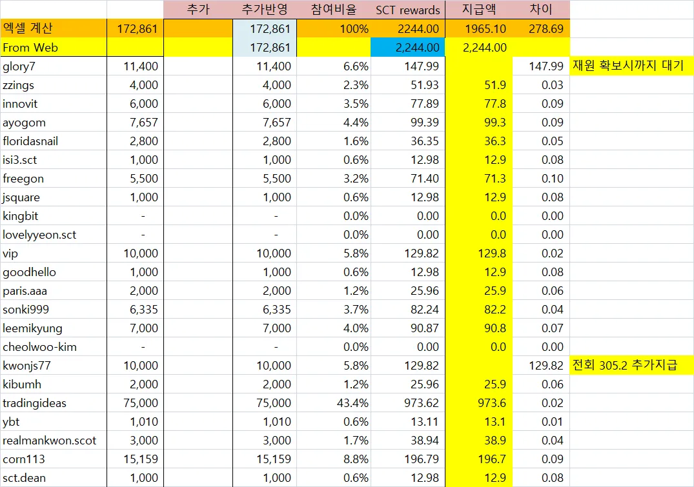Select the 36.35 rewards cell for floridasnail

(407, 141)
